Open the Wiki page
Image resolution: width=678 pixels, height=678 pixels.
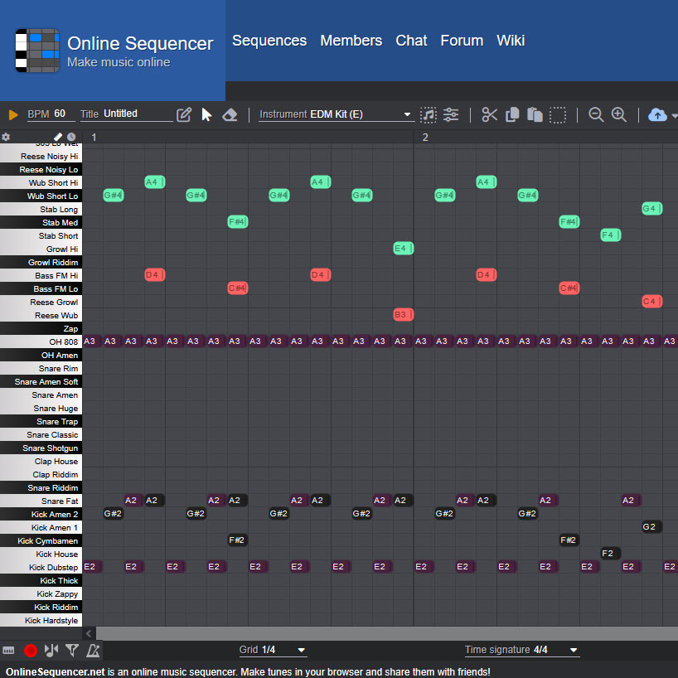point(511,41)
